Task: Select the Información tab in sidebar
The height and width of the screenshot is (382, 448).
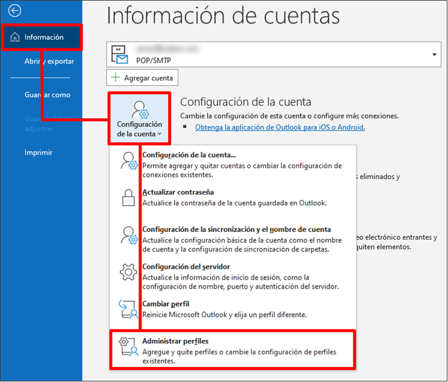Action: coord(43,37)
